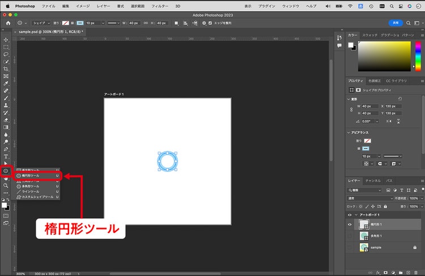Select the Dodge tool

point(6,142)
